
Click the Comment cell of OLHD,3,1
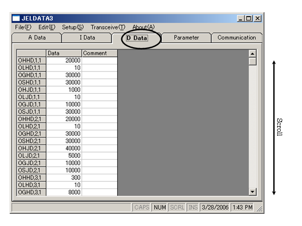coord(99,185)
